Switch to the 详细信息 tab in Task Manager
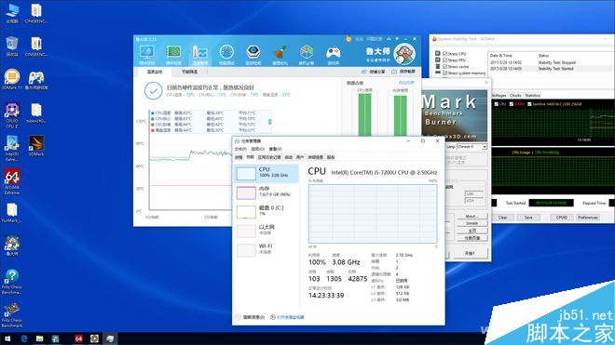The width and height of the screenshot is (615, 345). 315,157
